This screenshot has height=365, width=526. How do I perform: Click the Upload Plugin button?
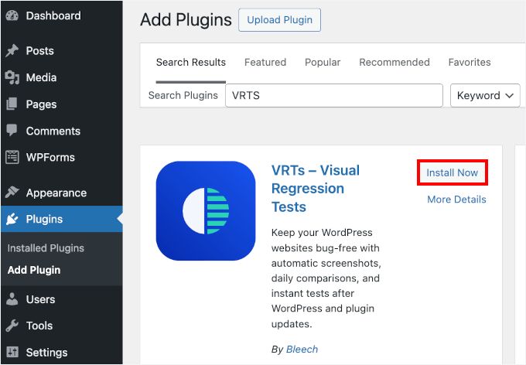coord(279,20)
